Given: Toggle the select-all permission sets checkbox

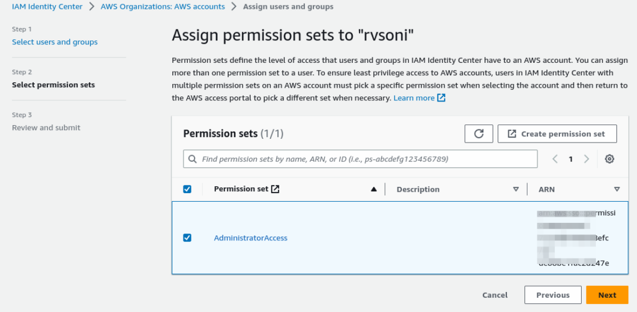Looking at the screenshot, I should (x=187, y=189).
